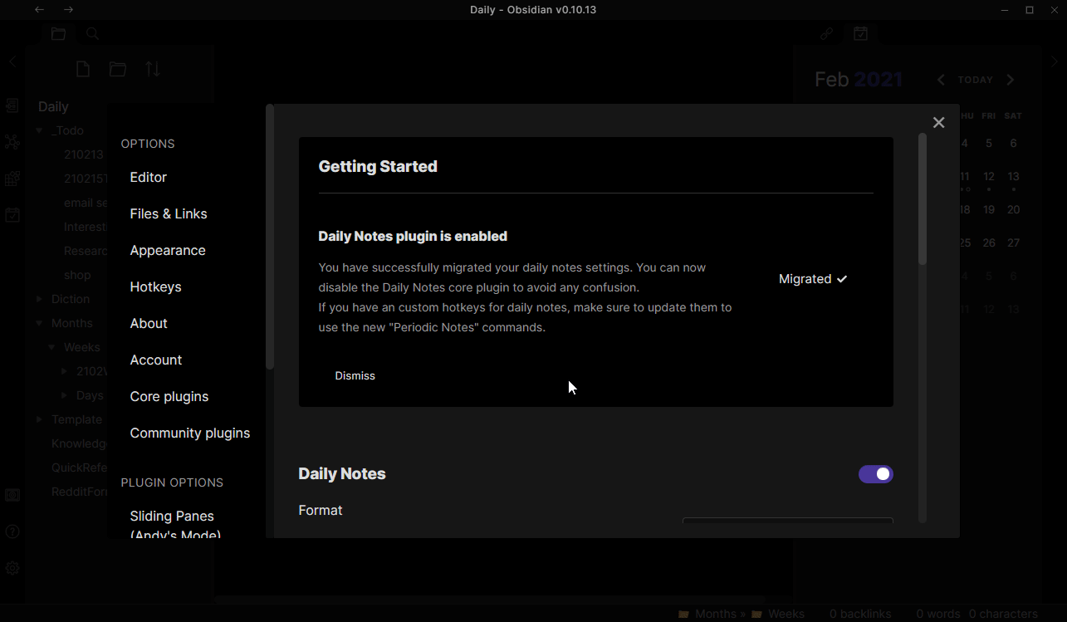Open Account settings
This screenshot has width=1067, height=622.
tap(156, 360)
